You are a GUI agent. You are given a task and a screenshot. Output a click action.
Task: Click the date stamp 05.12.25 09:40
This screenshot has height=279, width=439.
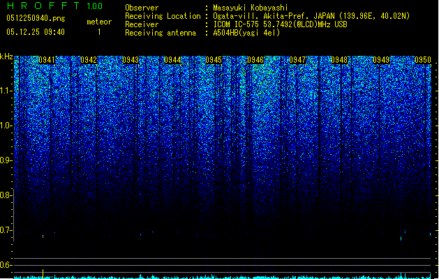pyautogui.click(x=36, y=32)
